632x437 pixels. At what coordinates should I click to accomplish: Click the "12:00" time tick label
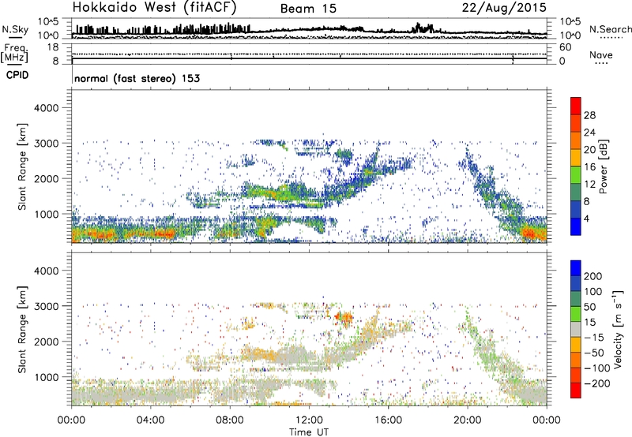309,420
